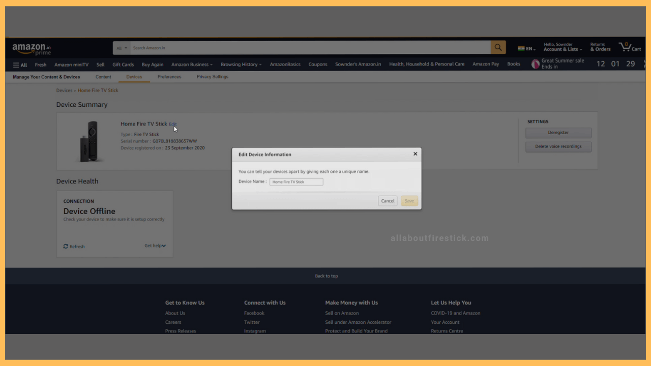This screenshot has width=651, height=366.
Task: Switch to the Preferences tab
Action: click(169, 77)
